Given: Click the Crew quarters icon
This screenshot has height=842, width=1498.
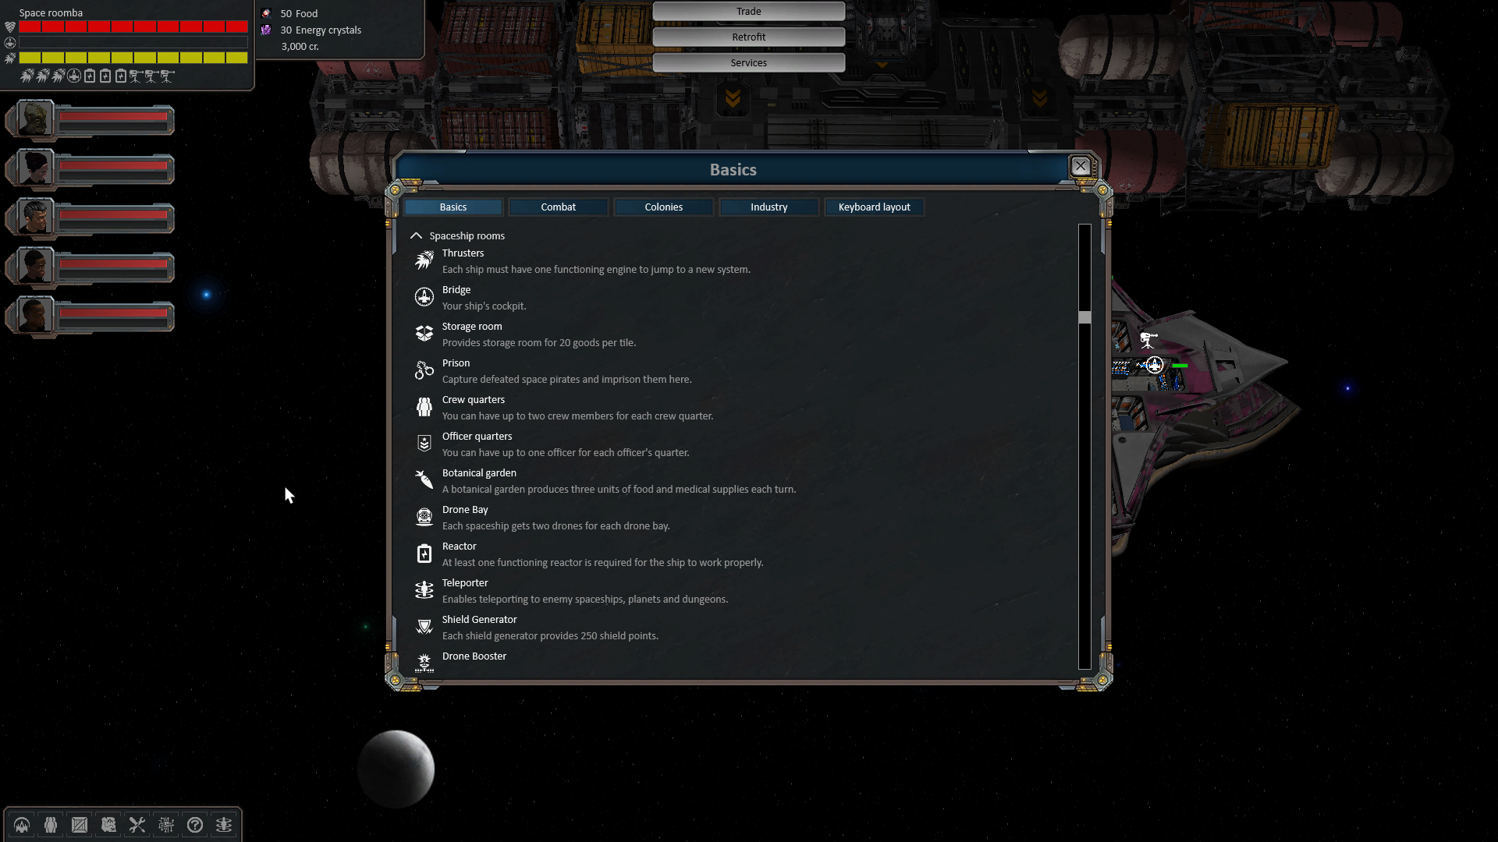Looking at the screenshot, I should point(424,406).
